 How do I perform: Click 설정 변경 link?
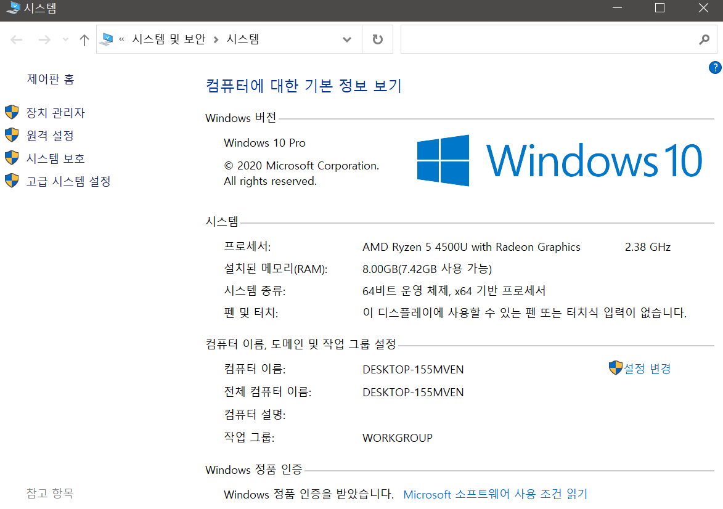pyautogui.click(x=647, y=369)
